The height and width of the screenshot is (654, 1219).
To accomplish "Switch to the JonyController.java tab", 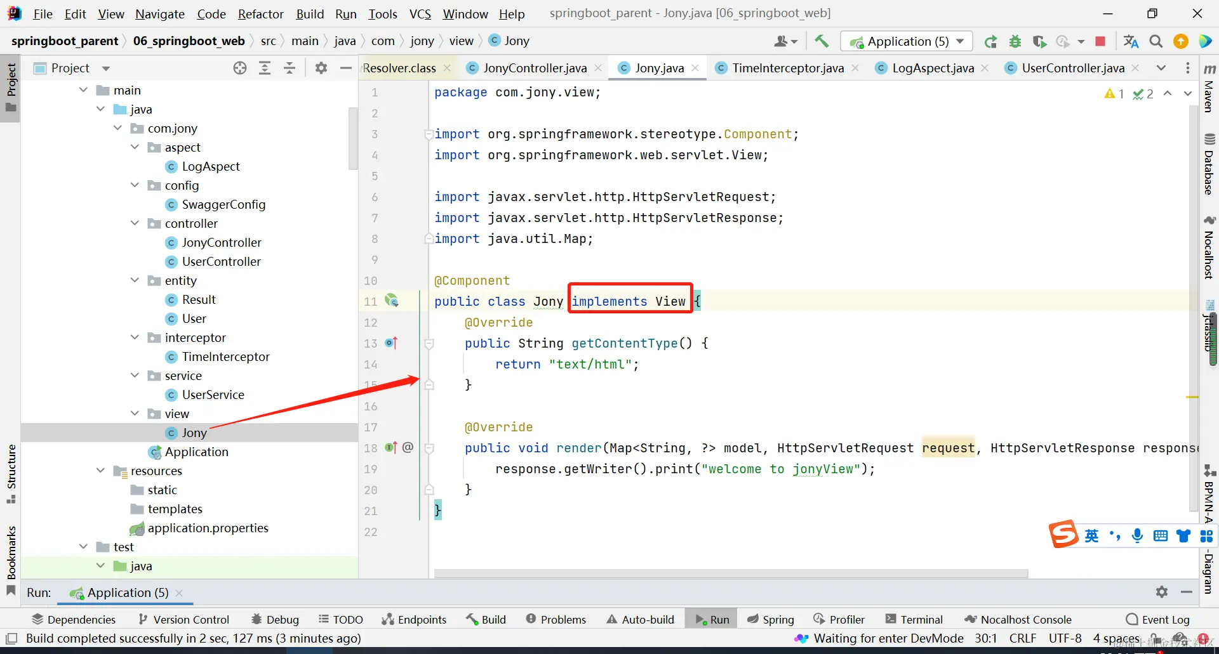I will (x=535, y=68).
